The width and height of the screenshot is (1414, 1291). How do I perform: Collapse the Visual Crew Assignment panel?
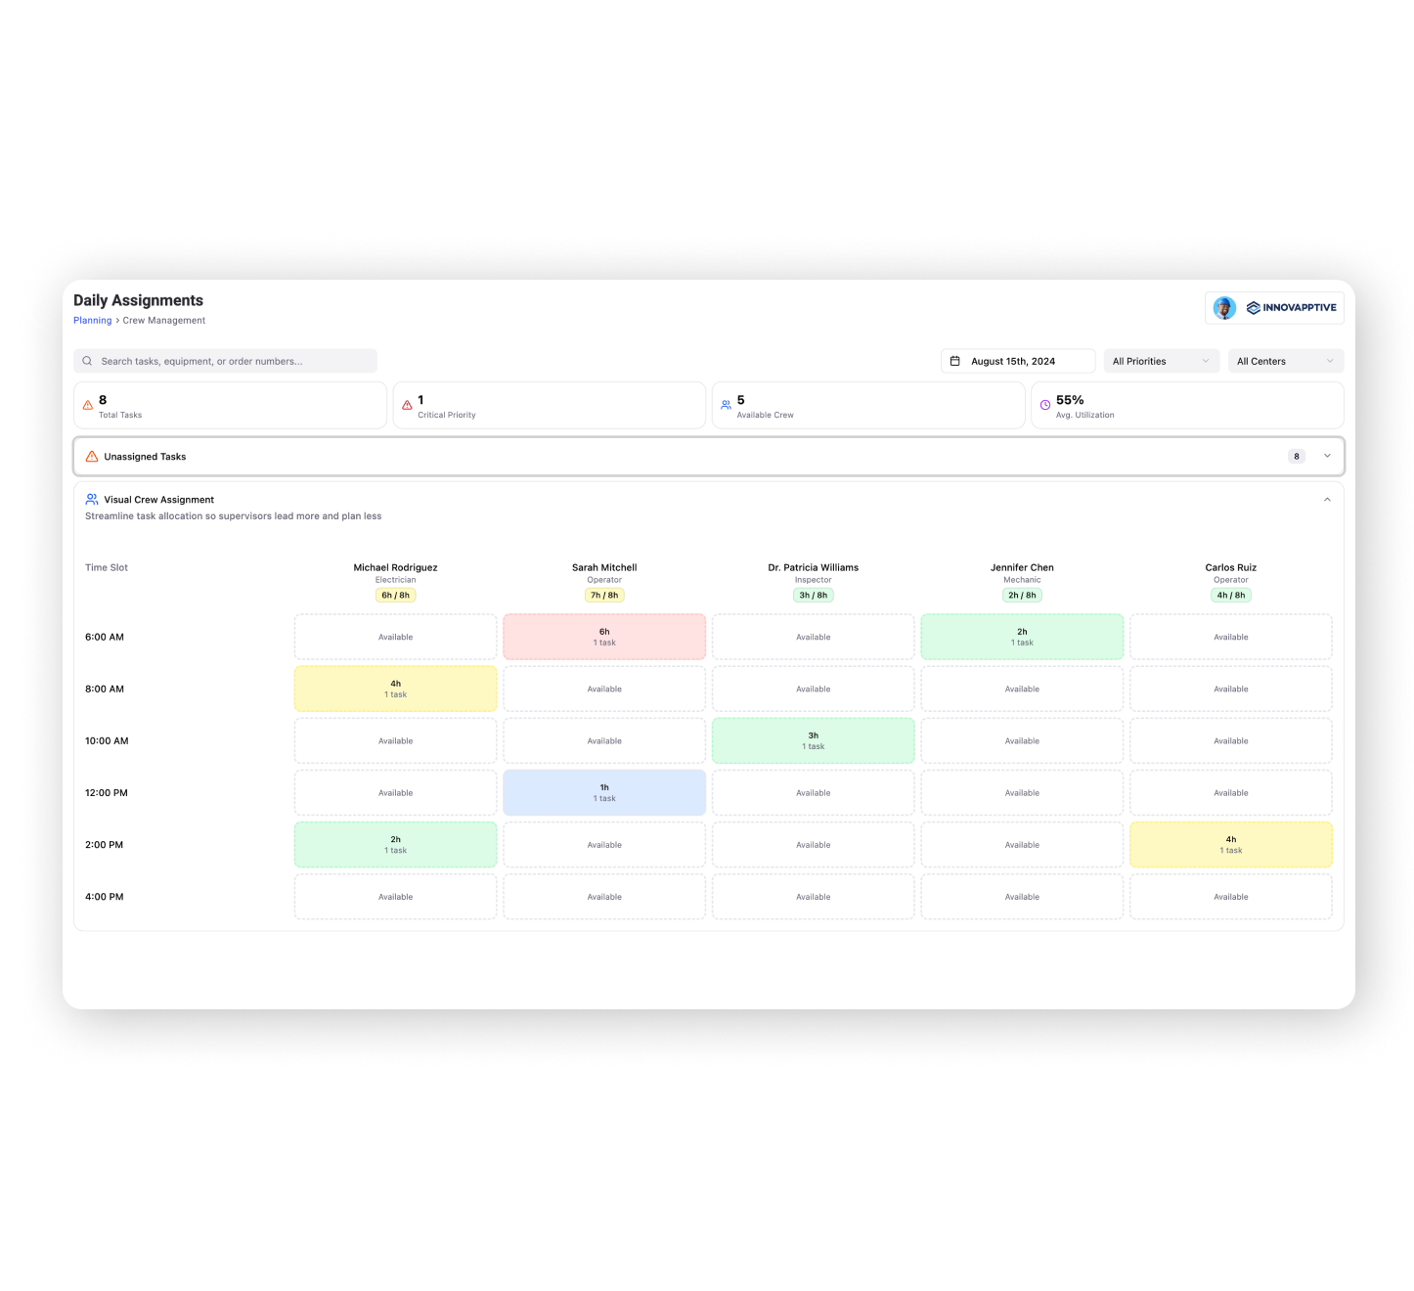click(1327, 500)
